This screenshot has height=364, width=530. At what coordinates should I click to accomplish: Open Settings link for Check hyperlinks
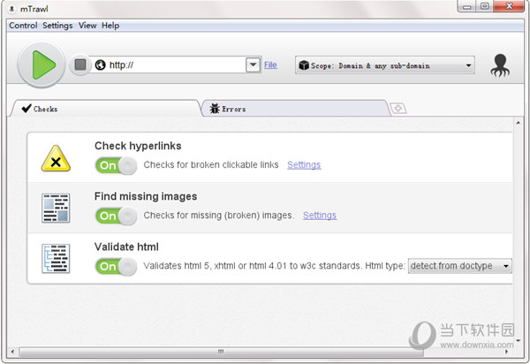tap(304, 164)
